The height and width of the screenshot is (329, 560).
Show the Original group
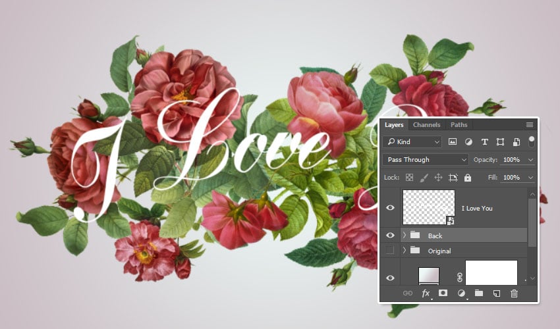391,250
